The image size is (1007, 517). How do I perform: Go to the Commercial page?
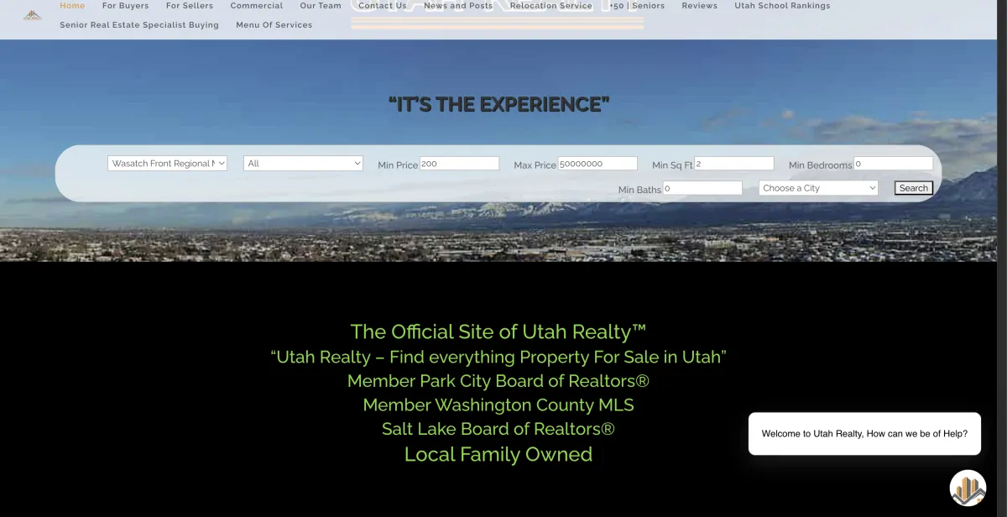pyautogui.click(x=257, y=5)
